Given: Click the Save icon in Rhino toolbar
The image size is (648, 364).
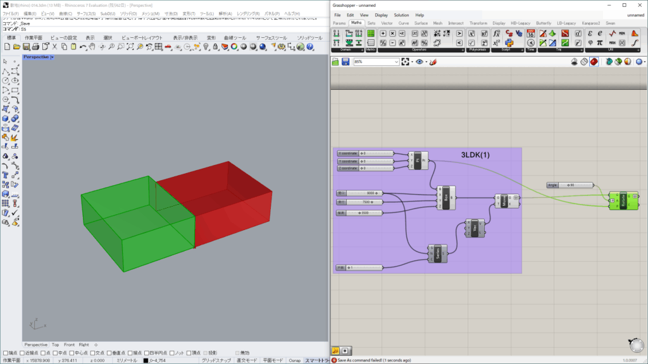Looking at the screenshot, I should point(27,47).
